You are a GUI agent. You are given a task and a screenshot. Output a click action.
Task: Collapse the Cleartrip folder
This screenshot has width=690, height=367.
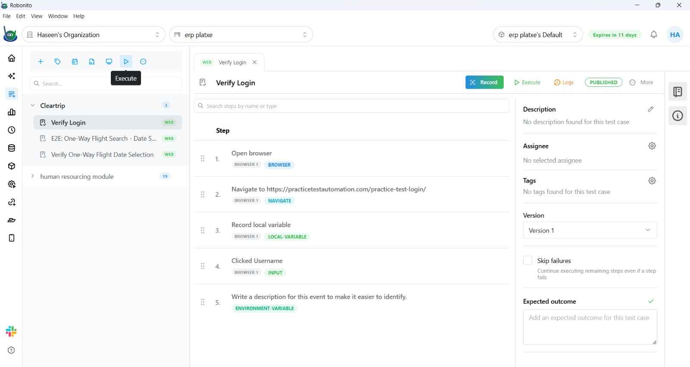32,105
